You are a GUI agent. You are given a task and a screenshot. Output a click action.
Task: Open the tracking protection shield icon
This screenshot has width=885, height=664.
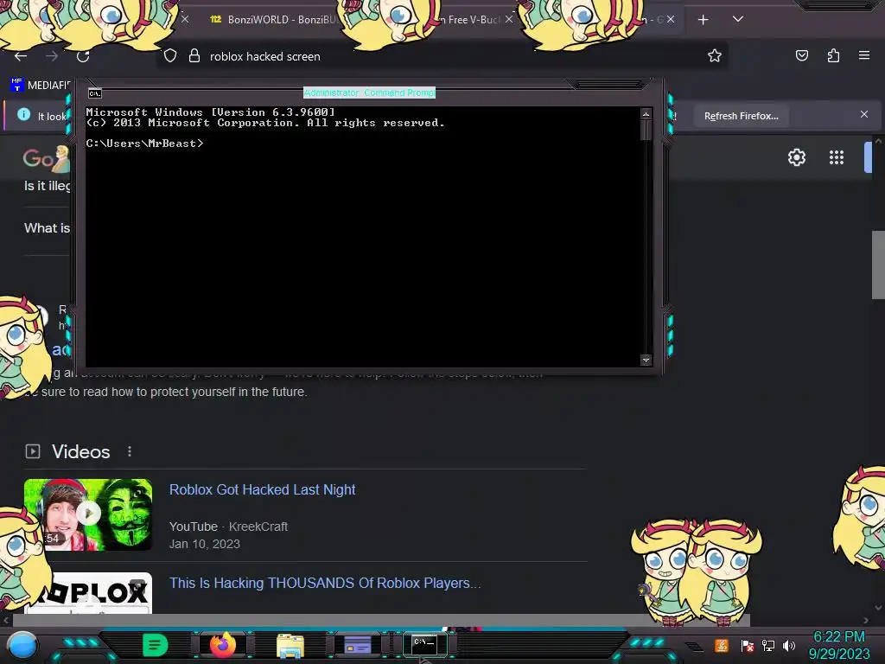[170, 56]
